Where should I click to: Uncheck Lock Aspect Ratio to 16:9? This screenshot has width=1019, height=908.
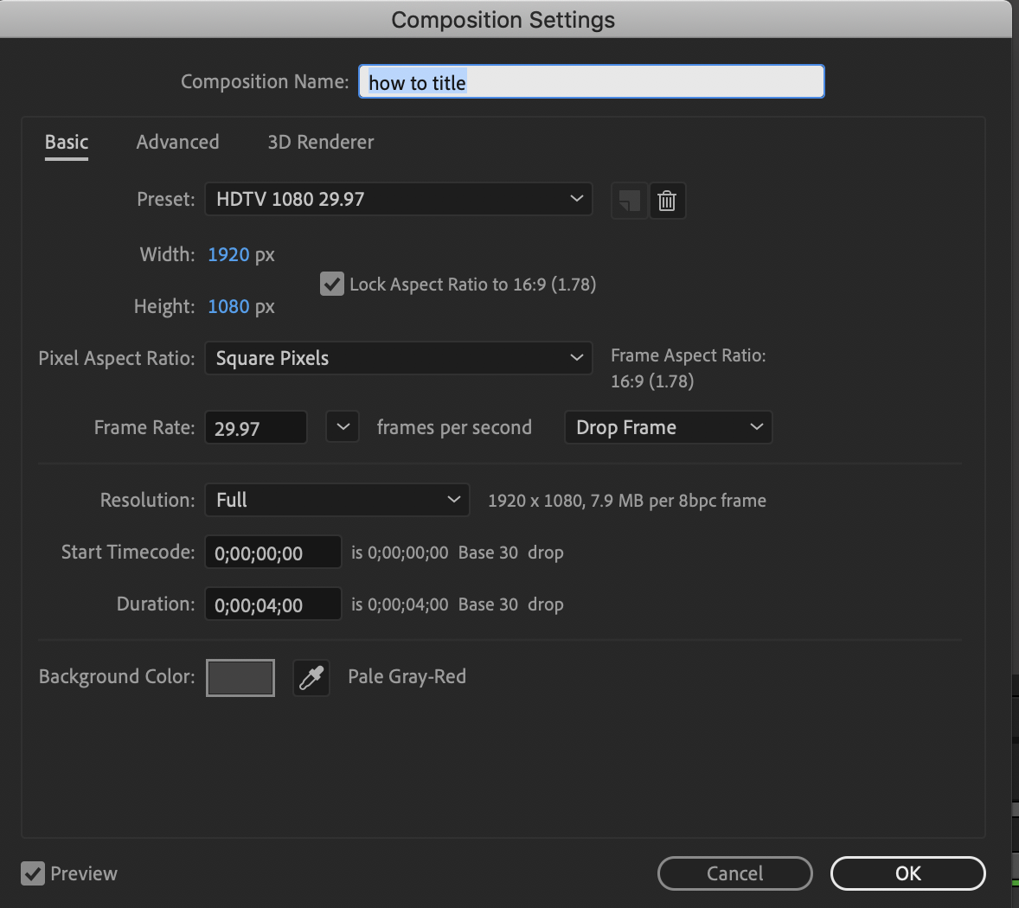332,284
